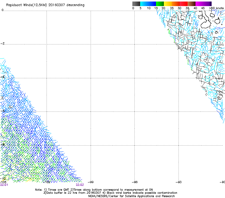Pick the orange 25-30 knots legend segment
This screenshot has width=225, height=198.
click(176, 4)
